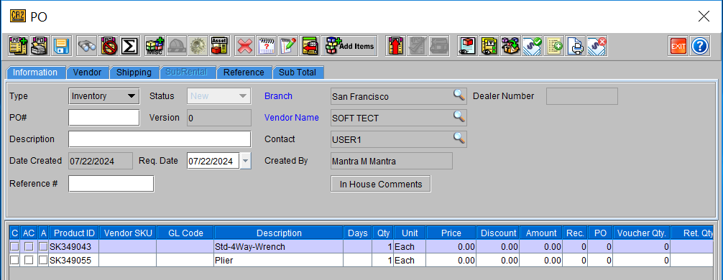Click the void PO icon with red prohibition sign
The image size is (723, 280).
[x=109, y=46]
